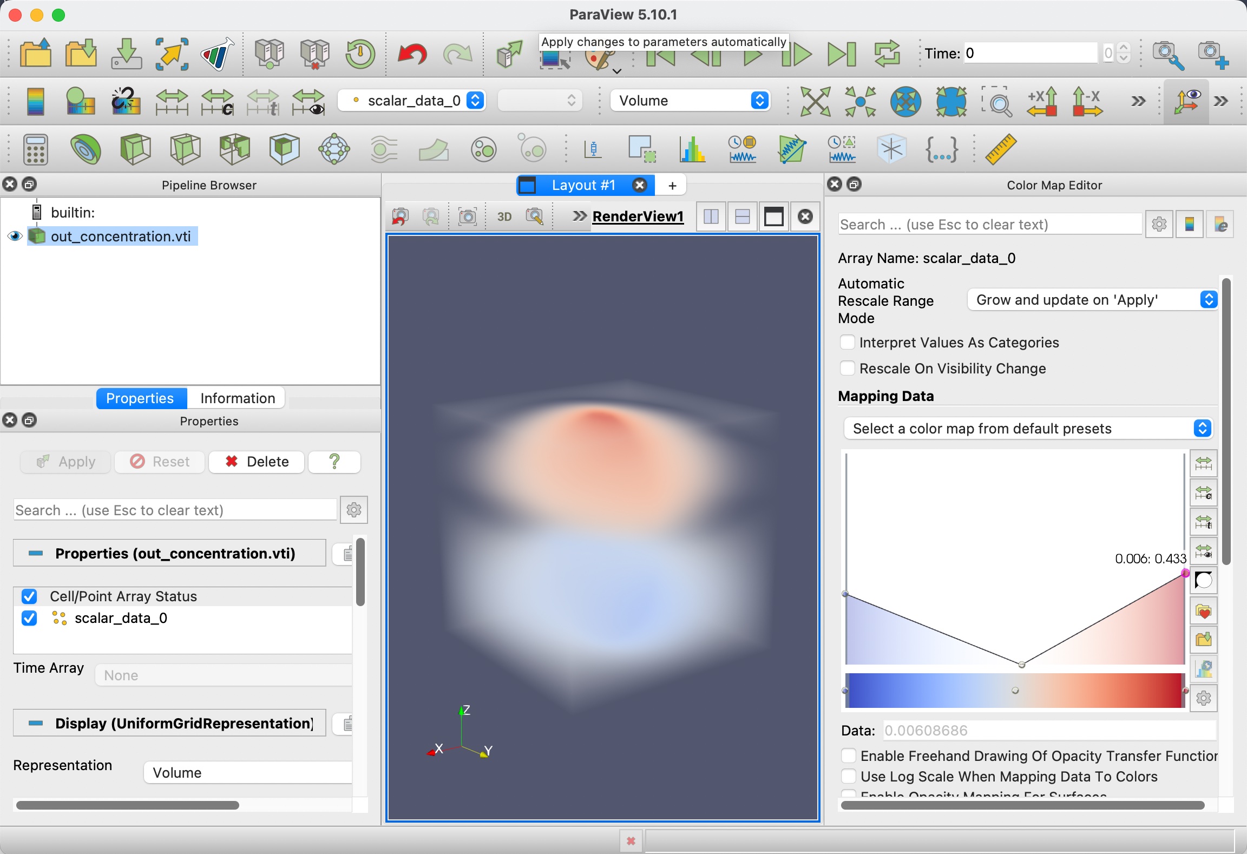Toggle scalar_data_0 array checkbox

29,618
